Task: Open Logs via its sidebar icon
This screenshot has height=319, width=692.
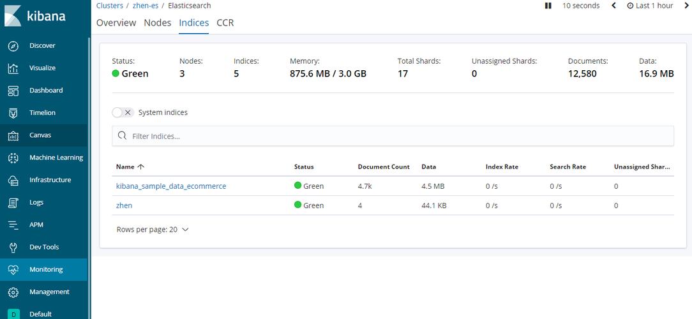Action: pos(13,202)
